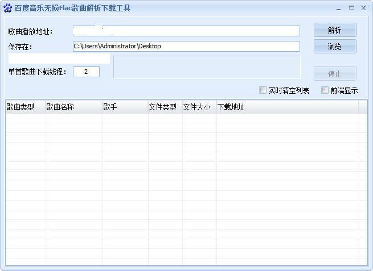
Task: Click the 文件大小 column header
Action: (199, 107)
